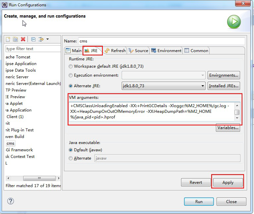The width and height of the screenshot is (254, 214).
Task: Click the green Run arrow icon
Action: [234, 22]
